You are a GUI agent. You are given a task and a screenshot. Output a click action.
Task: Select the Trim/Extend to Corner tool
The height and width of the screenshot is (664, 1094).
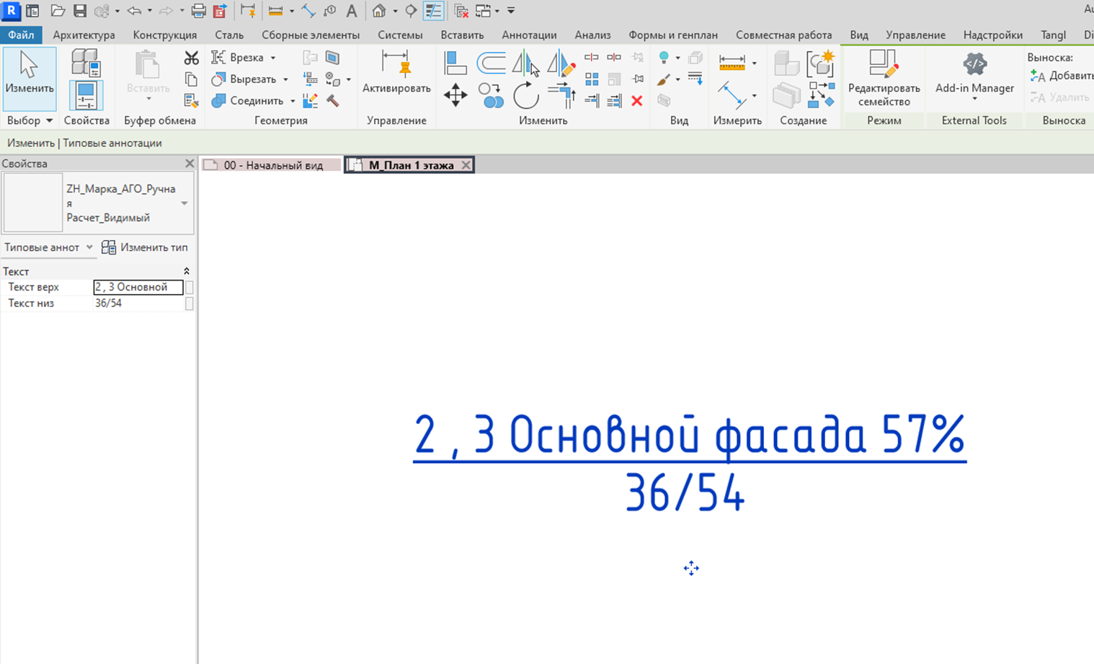click(561, 94)
